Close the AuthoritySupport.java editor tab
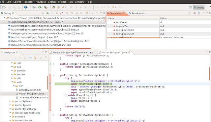The image size is (211, 122). 129,52
